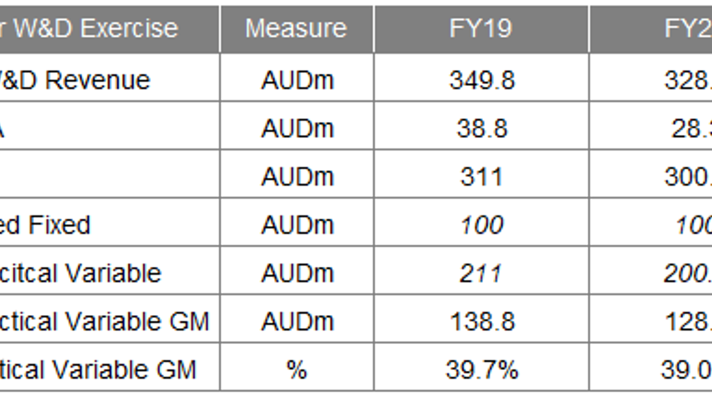The image size is (712, 401).
Task: Click the % measure cell
Action: tap(297, 369)
